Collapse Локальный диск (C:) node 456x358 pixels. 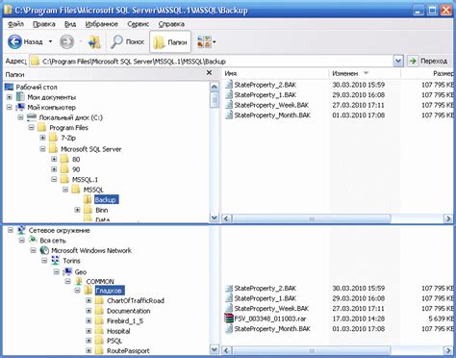click(x=20, y=117)
